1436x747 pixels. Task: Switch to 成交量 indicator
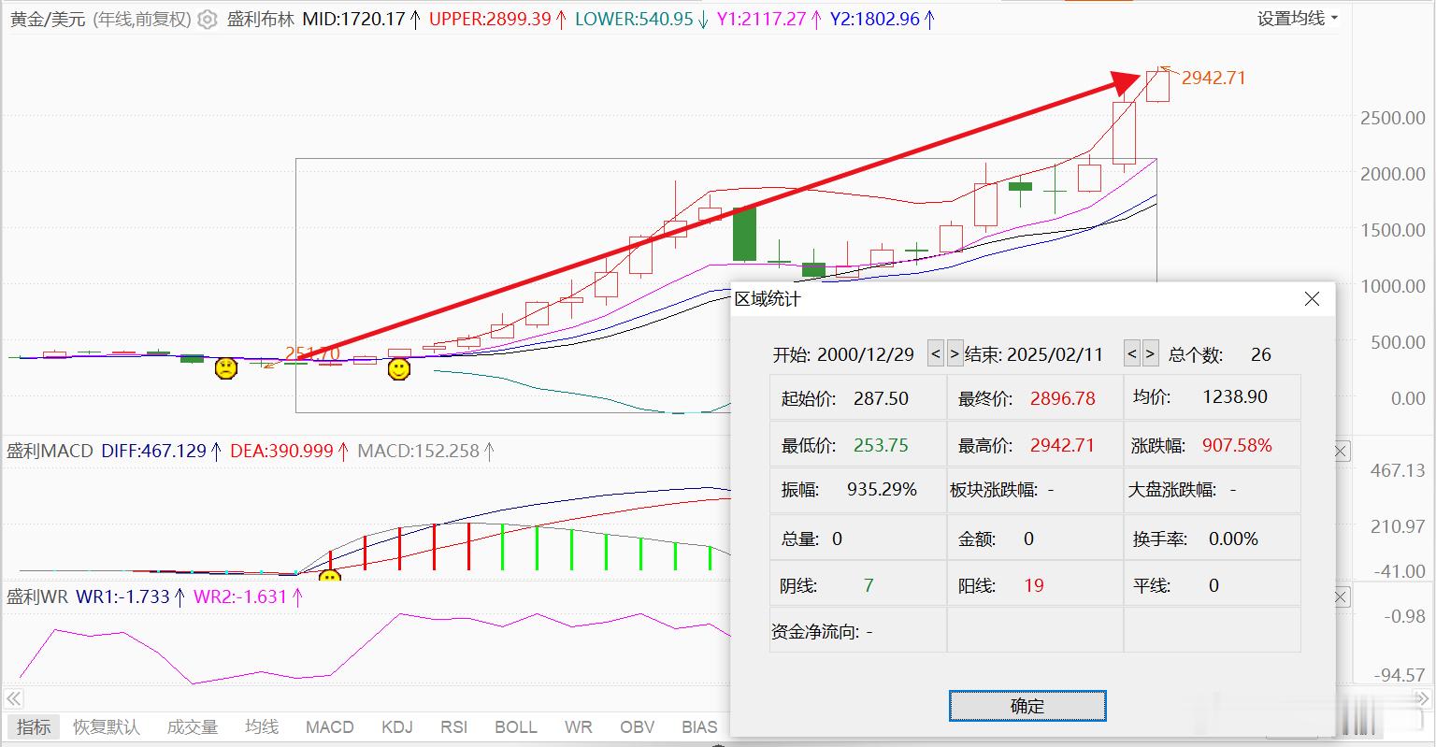point(193,727)
